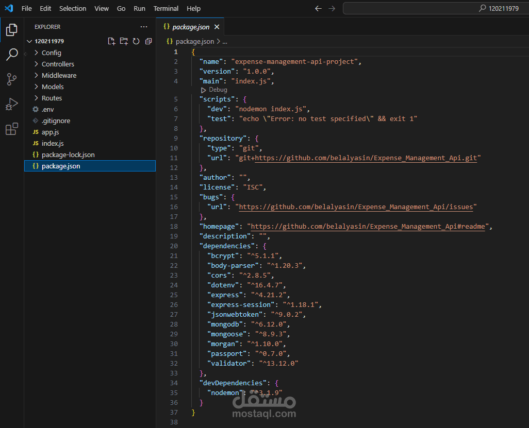529x428 pixels.
Task: Open the Help menu
Action: pos(194,8)
